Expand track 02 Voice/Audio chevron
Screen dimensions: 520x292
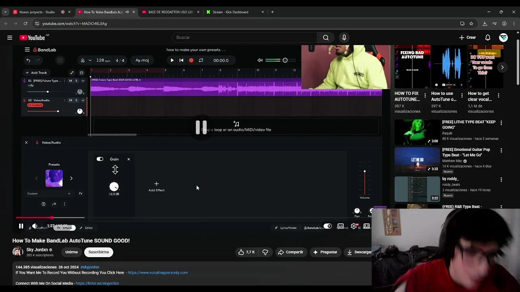(x=83, y=100)
